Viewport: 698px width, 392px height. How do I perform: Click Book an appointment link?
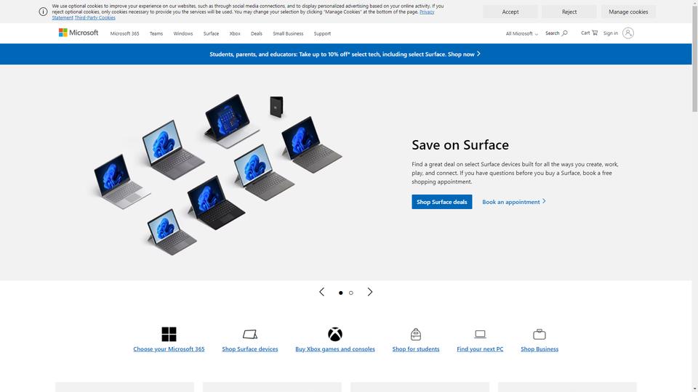click(x=510, y=202)
